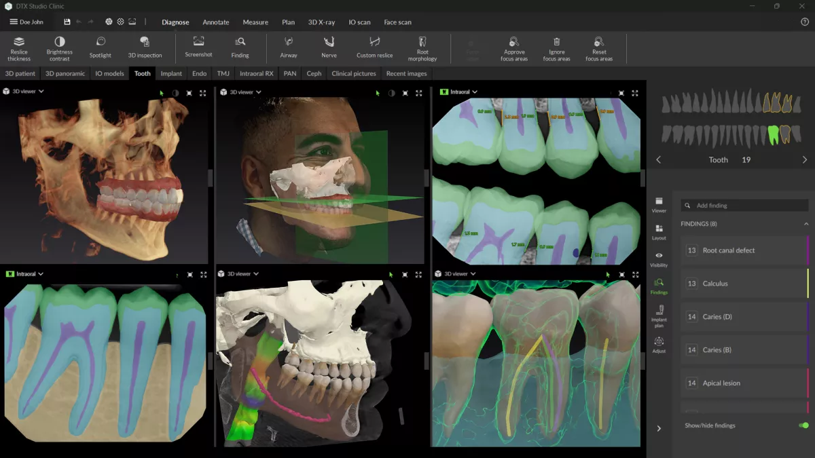This screenshot has width=815, height=458.
Task: Collapse the Findings (8) section
Action: tap(806, 224)
